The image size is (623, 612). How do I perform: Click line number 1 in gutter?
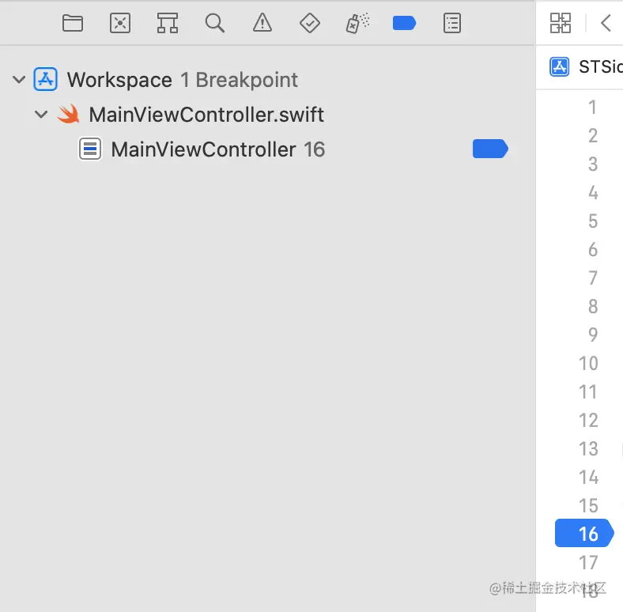[592, 108]
